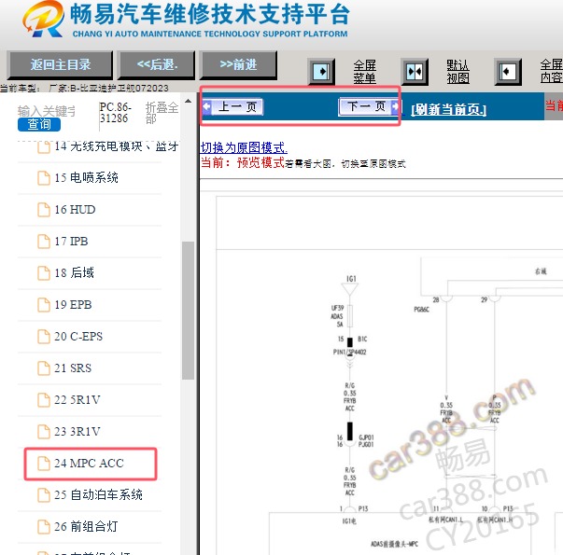The image size is (563, 555).
Task: Click page icon beside 18 后域
Action: point(44,272)
